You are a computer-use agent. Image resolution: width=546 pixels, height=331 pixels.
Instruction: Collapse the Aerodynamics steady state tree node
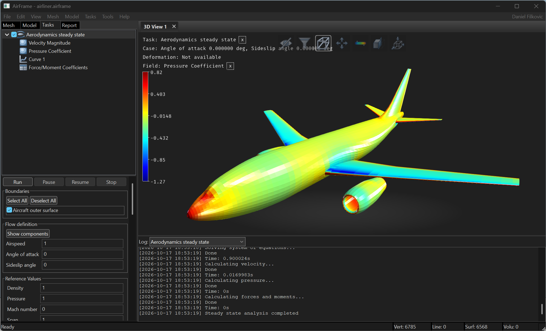7,34
